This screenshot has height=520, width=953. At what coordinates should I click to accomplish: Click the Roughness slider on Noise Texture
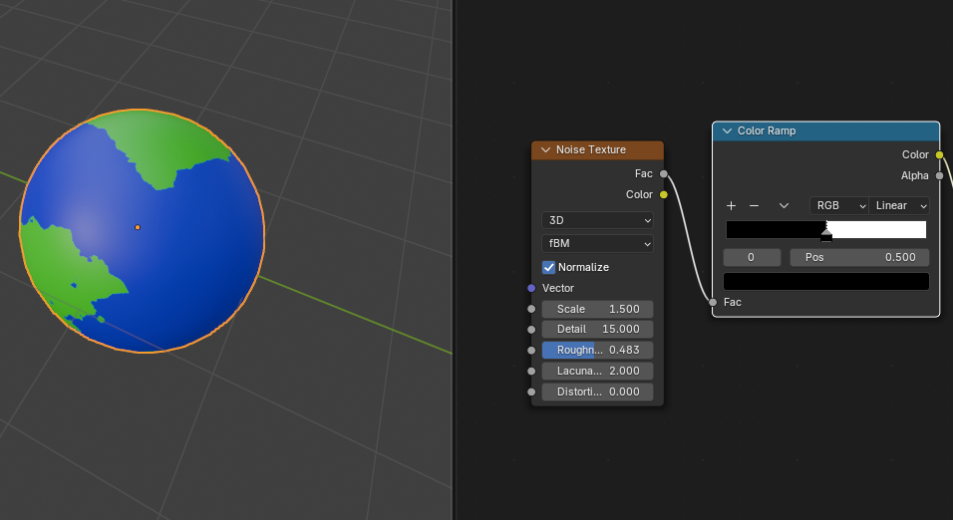click(597, 350)
